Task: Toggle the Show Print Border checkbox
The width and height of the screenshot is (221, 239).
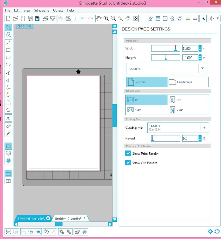Action: click(x=128, y=153)
